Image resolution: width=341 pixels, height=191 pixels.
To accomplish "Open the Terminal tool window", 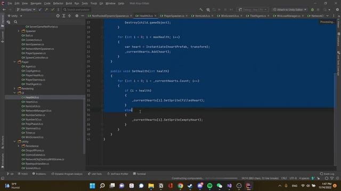I will [x=139, y=173].
